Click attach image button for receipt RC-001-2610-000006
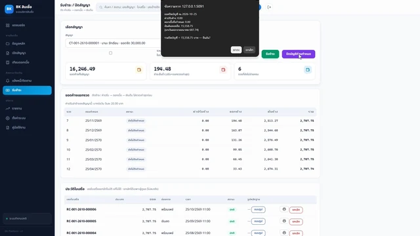The width and height of the screenshot is (420, 236). click(x=258, y=210)
